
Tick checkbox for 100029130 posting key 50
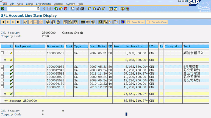tap(2, 87)
